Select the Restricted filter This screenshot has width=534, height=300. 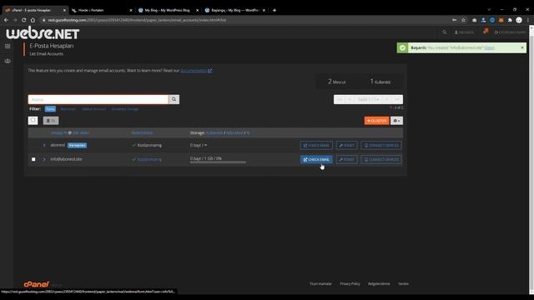tap(68, 109)
